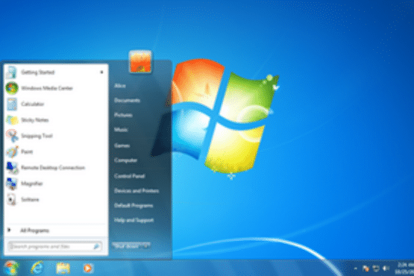This screenshot has width=414, height=276.
Task: Open Internet Explorer from the taskbar
Action: tap(37, 268)
